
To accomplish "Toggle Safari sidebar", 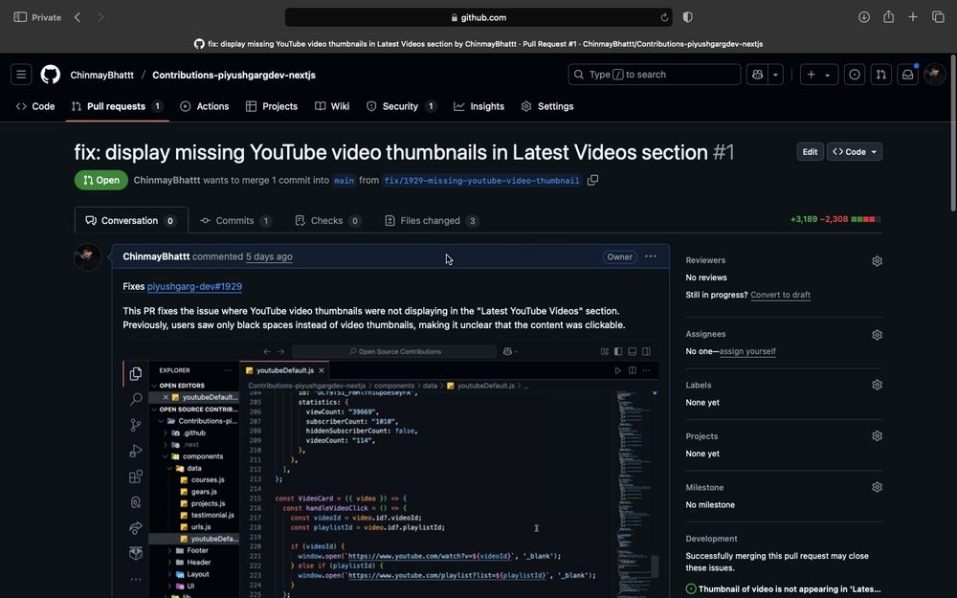I will click(x=20, y=17).
